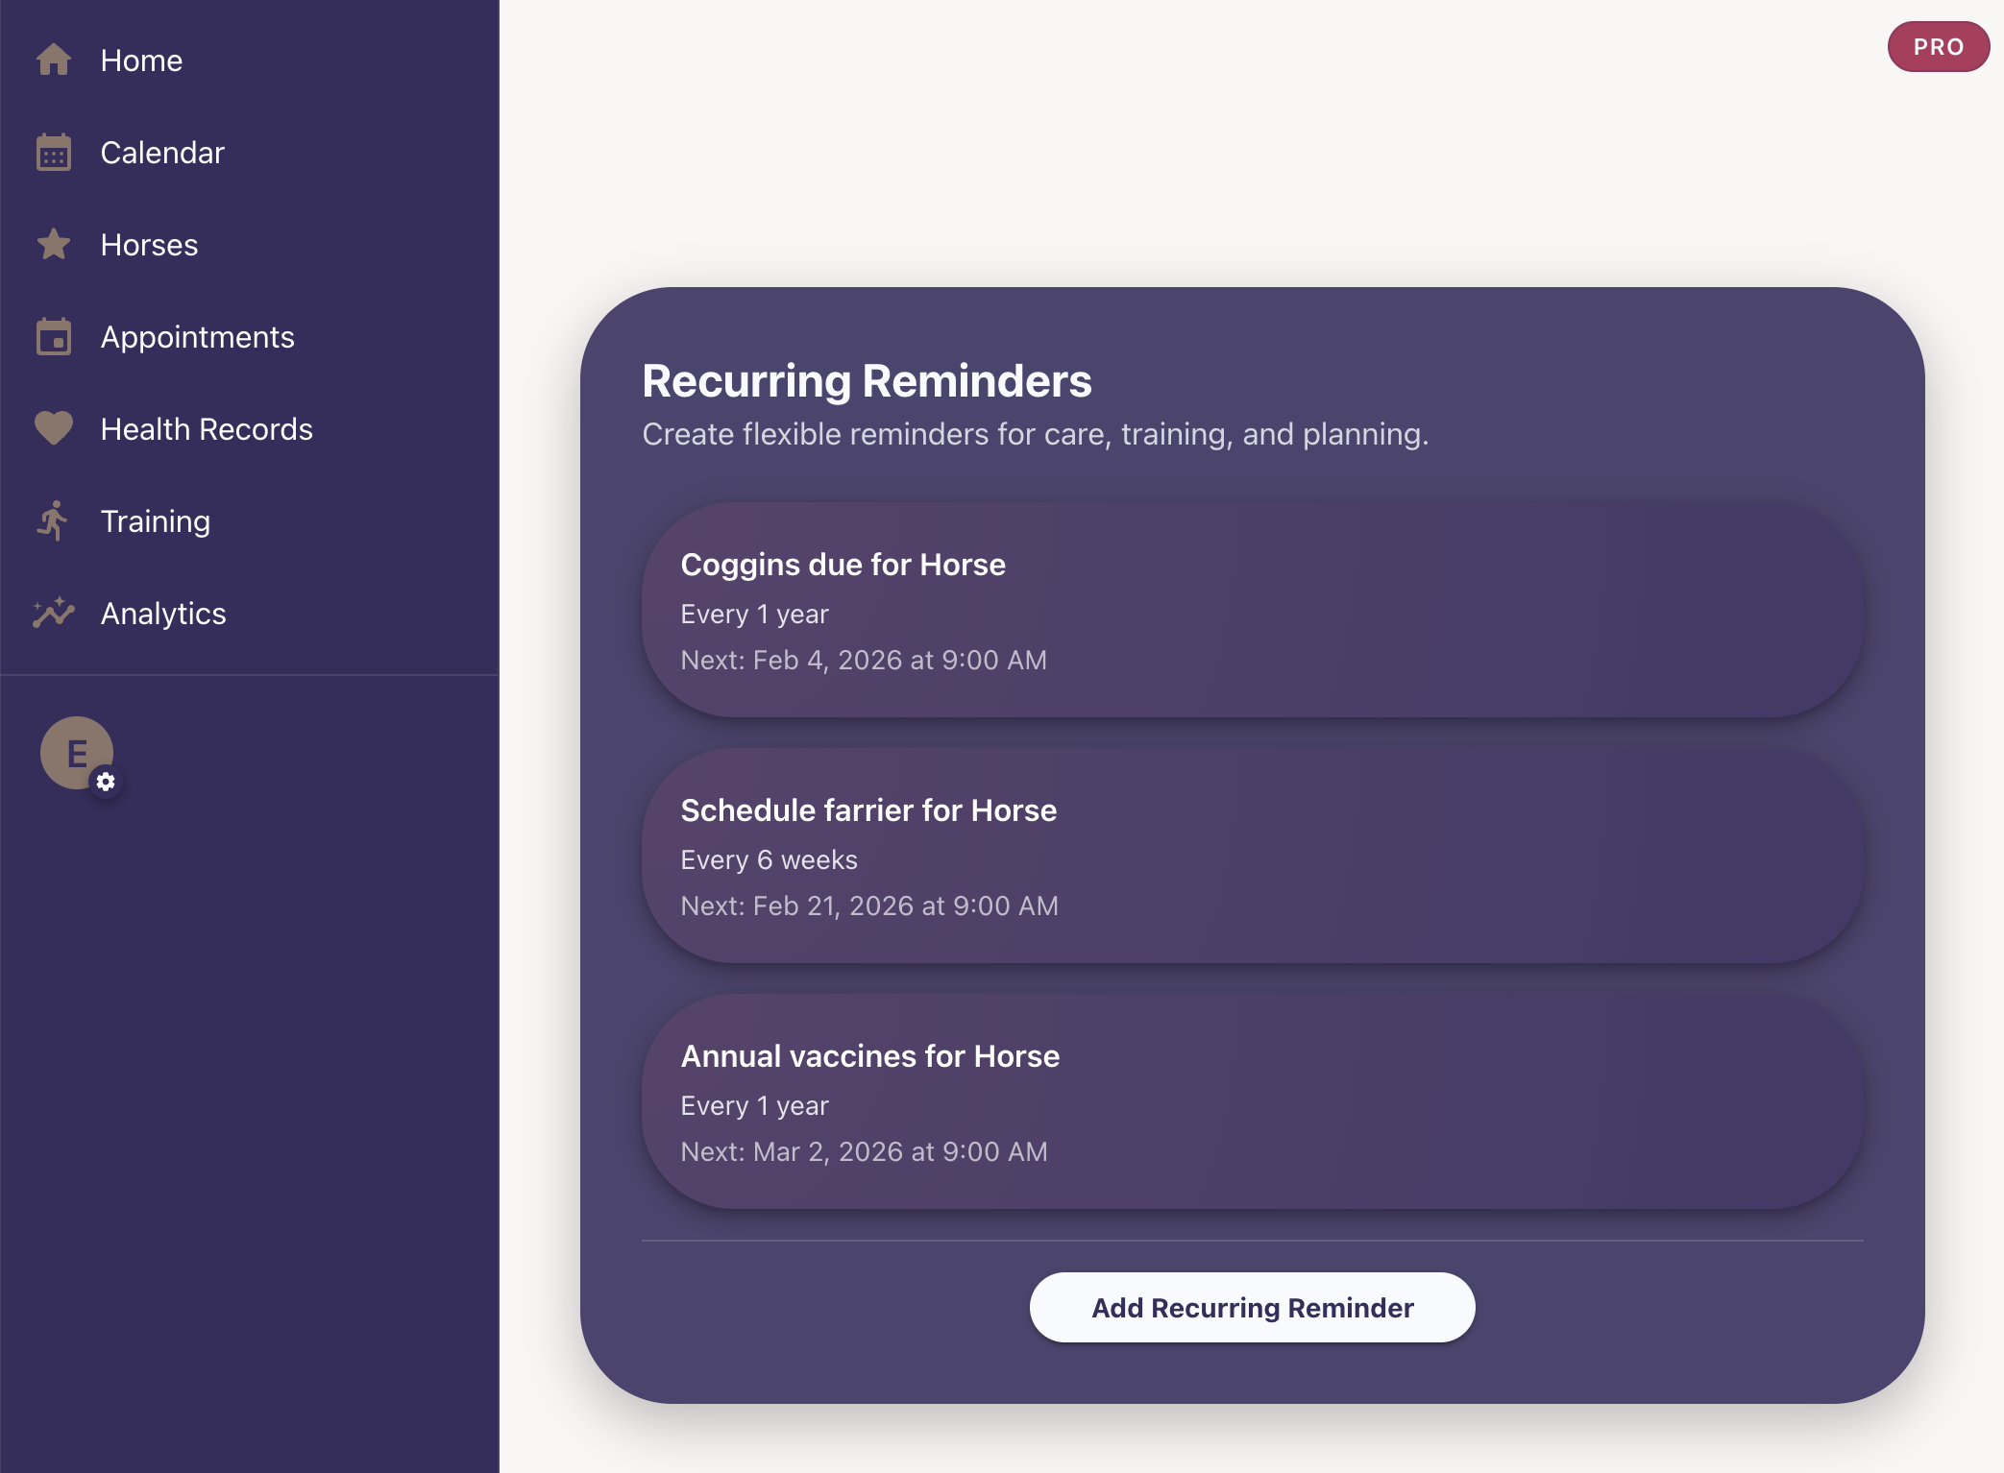Switch to the Training section
Viewport: 2004px width, 1473px height.
(x=155, y=521)
